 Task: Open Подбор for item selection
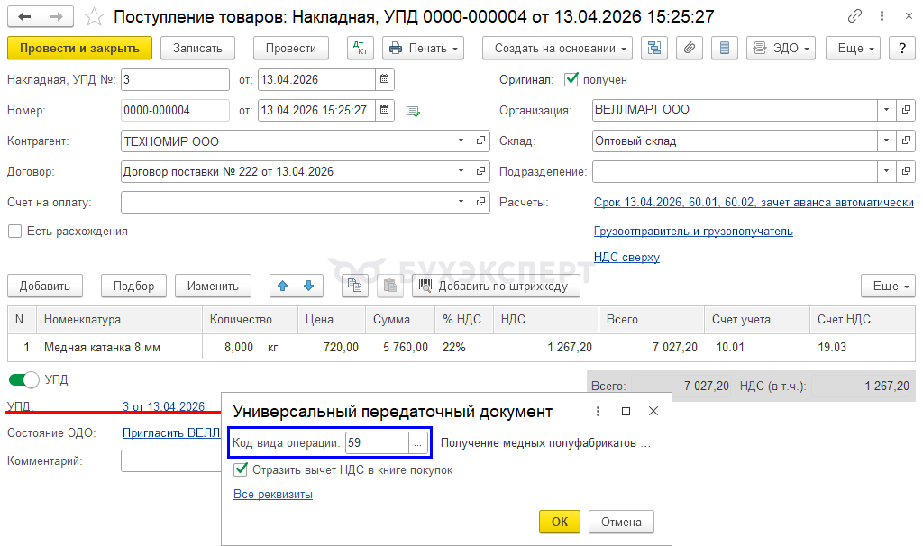(133, 286)
